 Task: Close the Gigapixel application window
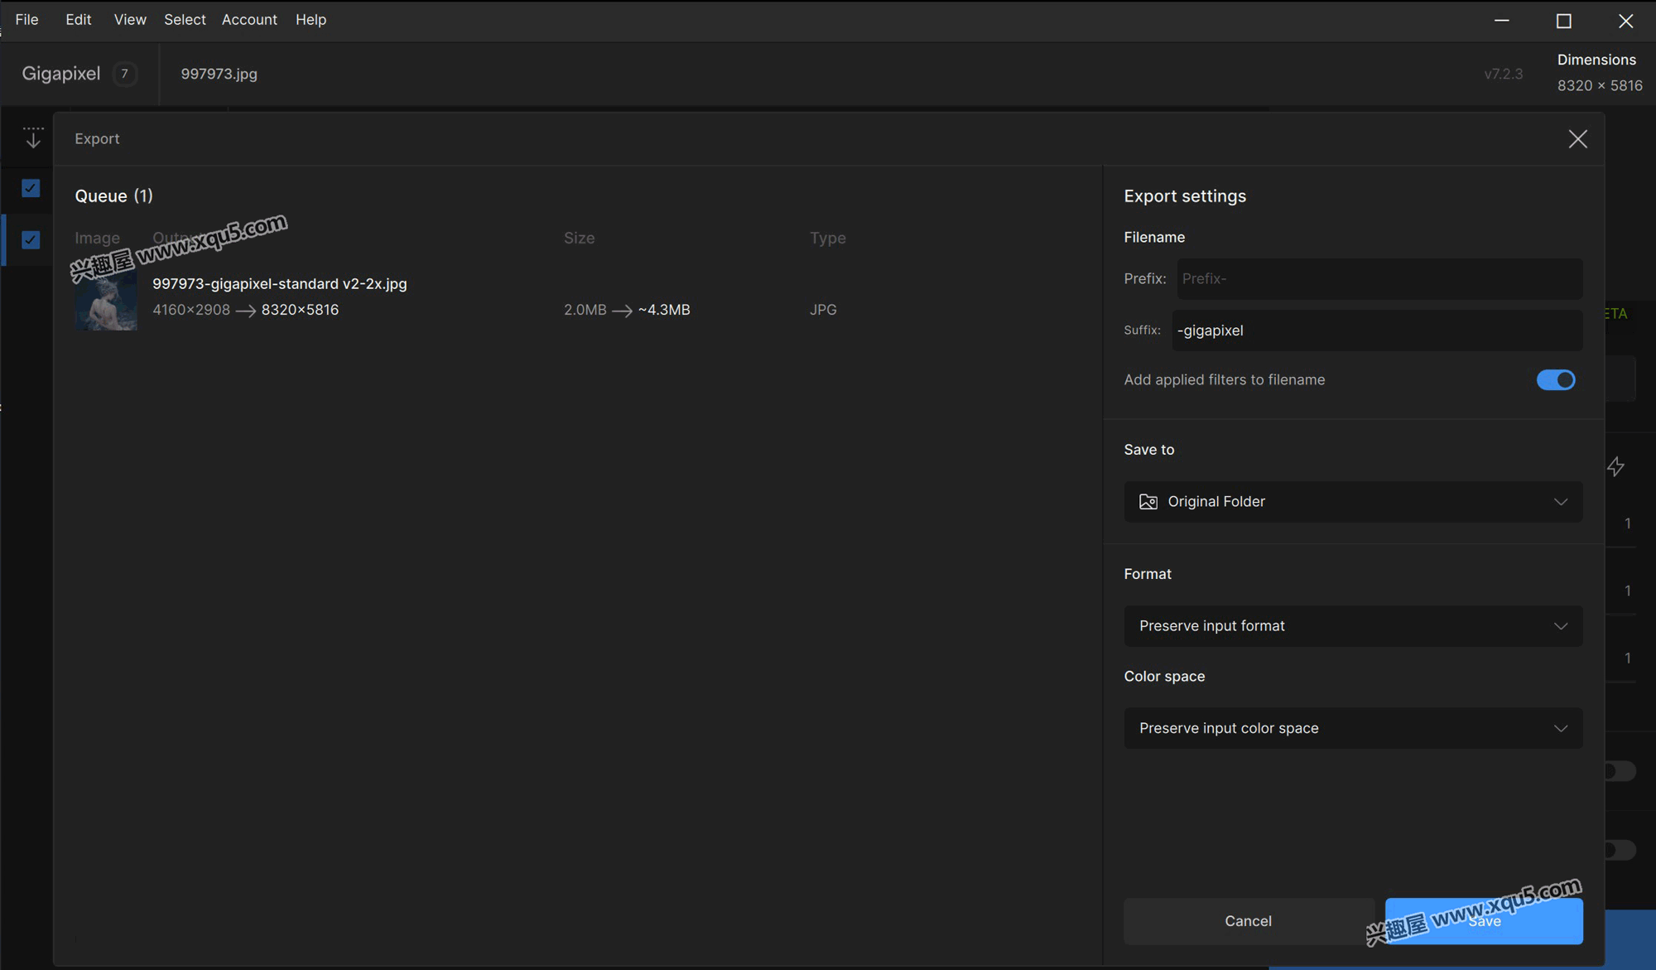click(x=1626, y=21)
